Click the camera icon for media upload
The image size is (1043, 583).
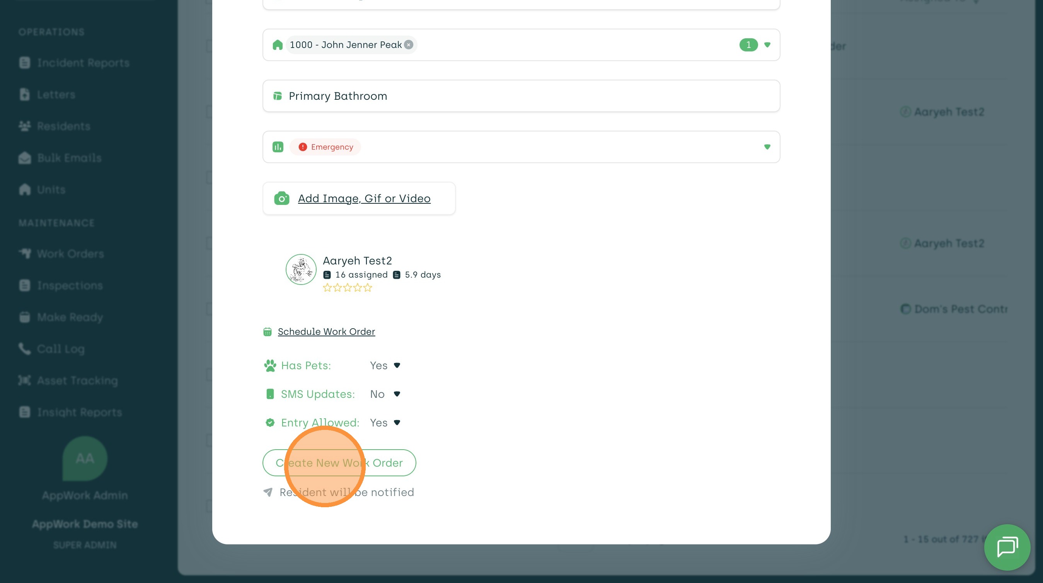(x=281, y=198)
